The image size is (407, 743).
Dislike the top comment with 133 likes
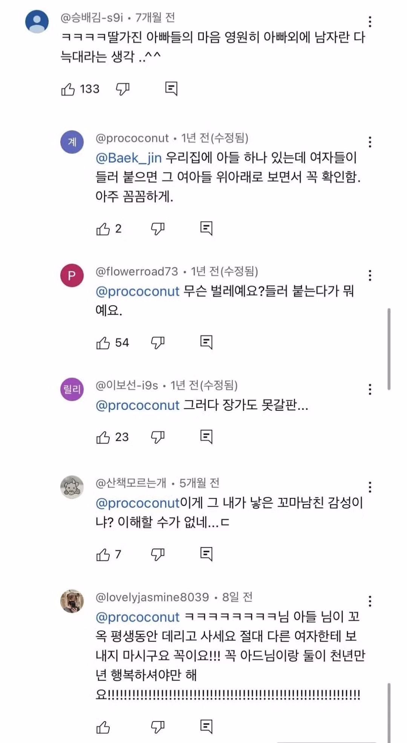122,88
